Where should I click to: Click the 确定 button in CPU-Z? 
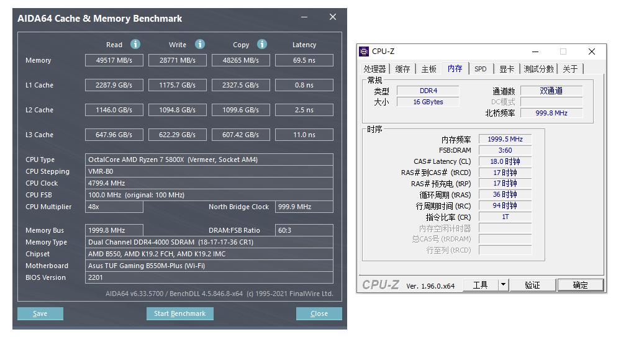(580, 285)
